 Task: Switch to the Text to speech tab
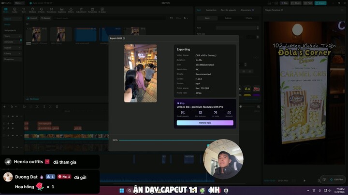tap(228, 10)
